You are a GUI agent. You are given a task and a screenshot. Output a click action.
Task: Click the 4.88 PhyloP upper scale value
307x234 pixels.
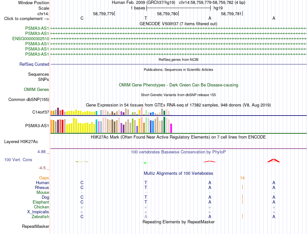coord(41,151)
